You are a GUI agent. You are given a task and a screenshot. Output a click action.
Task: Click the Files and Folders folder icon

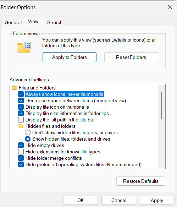[x=14, y=88]
